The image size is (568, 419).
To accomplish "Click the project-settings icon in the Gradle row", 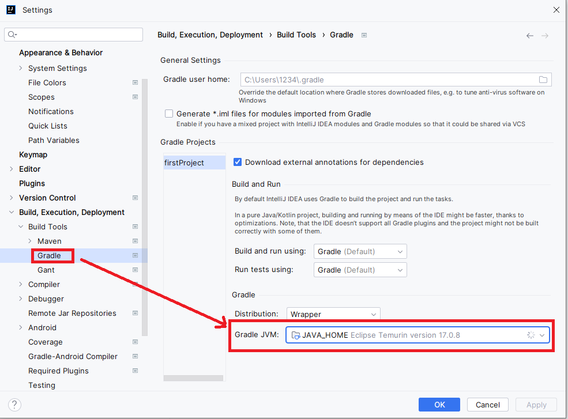I will click(x=135, y=256).
